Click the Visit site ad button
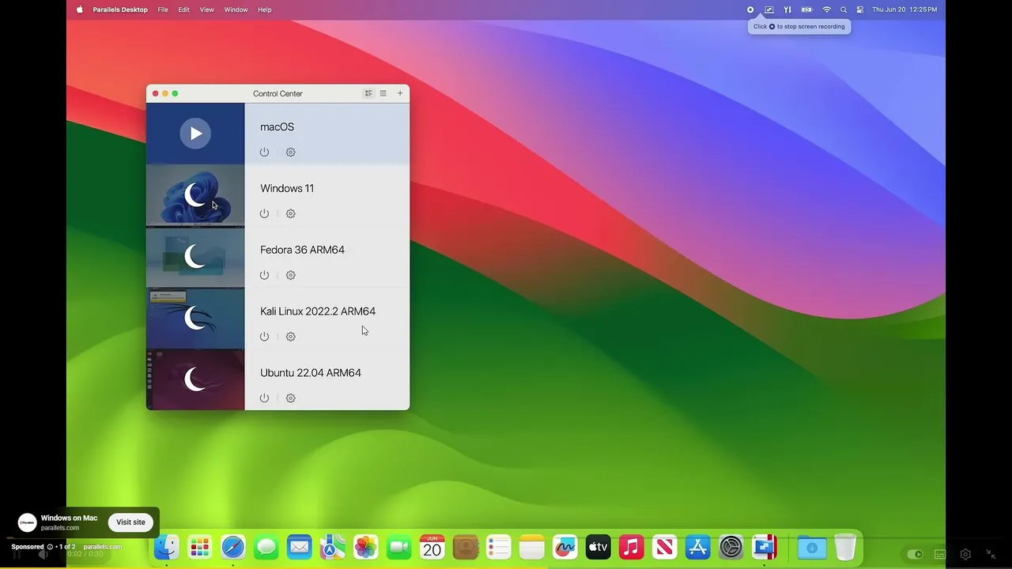 coord(130,522)
